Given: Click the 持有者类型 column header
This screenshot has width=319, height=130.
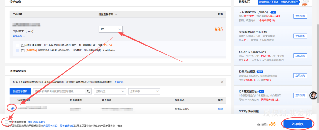Looking at the screenshot, I should tap(76, 100).
